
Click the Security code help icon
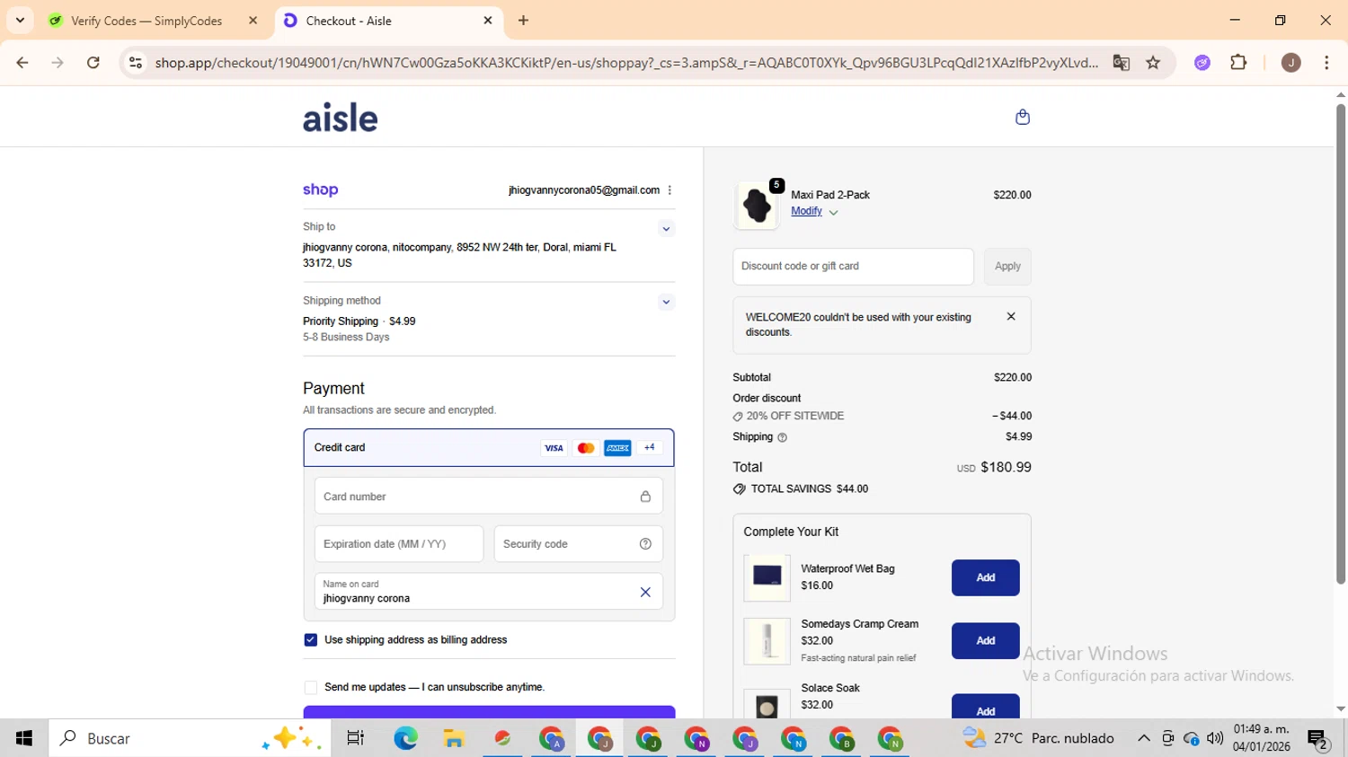[645, 543]
